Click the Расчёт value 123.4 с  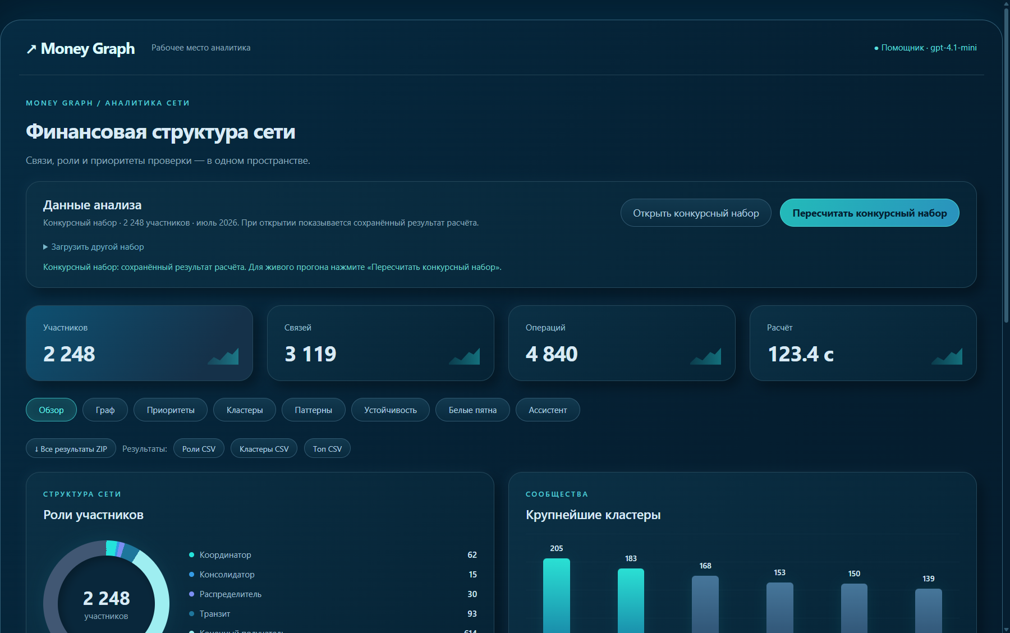(801, 354)
